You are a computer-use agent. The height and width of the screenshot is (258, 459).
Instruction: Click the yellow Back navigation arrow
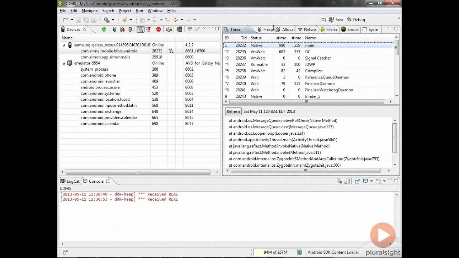(x=176, y=20)
